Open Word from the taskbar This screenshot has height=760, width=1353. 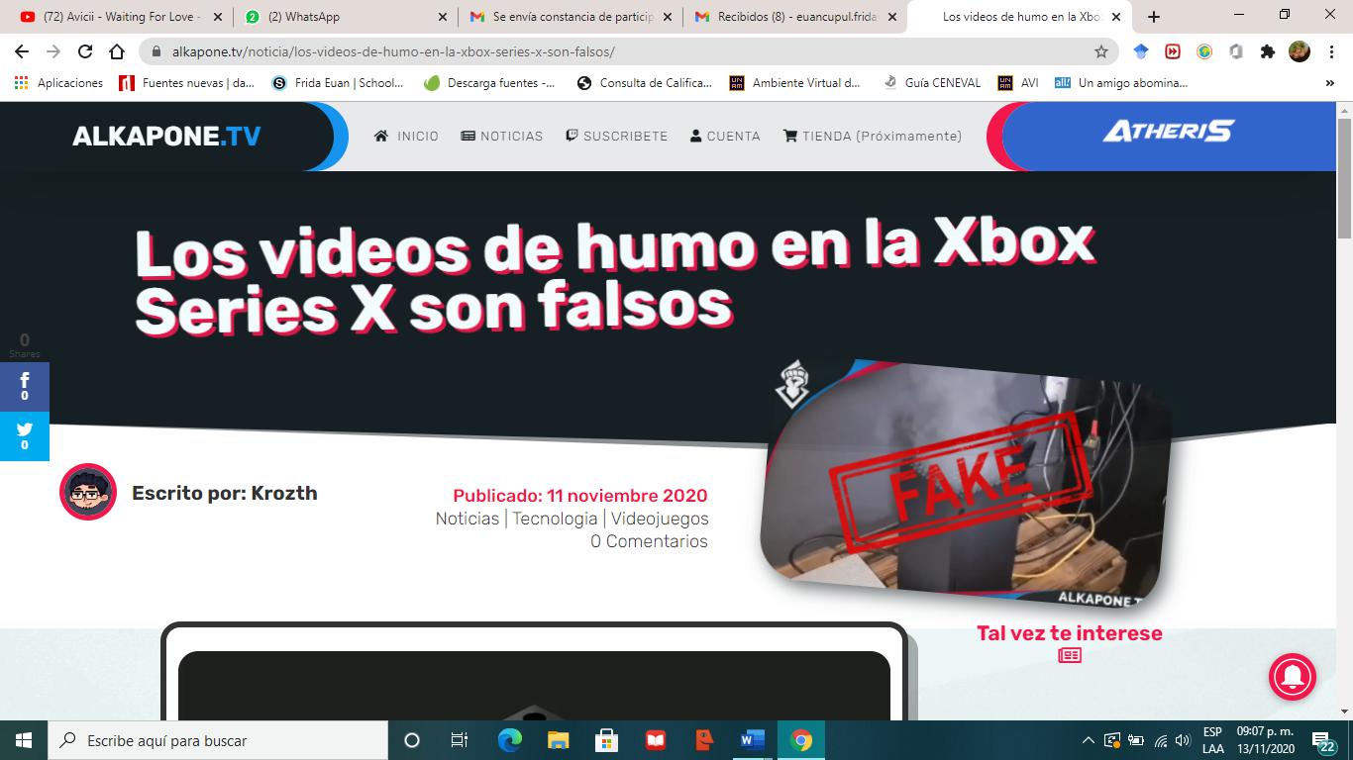[753, 740]
